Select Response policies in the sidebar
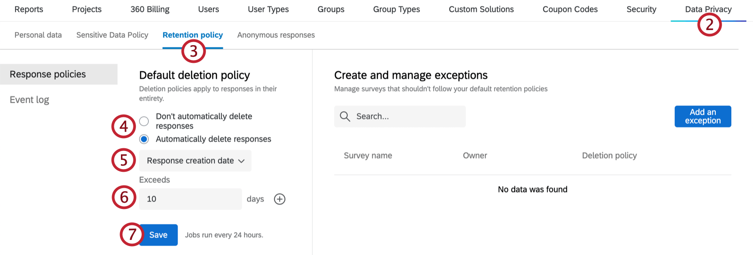The width and height of the screenshot is (753, 255). tap(48, 74)
